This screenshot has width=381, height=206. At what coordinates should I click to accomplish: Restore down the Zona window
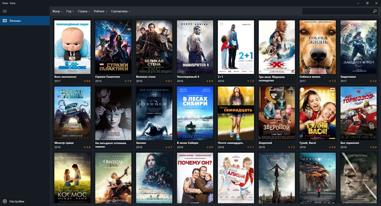tap(367, 3)
